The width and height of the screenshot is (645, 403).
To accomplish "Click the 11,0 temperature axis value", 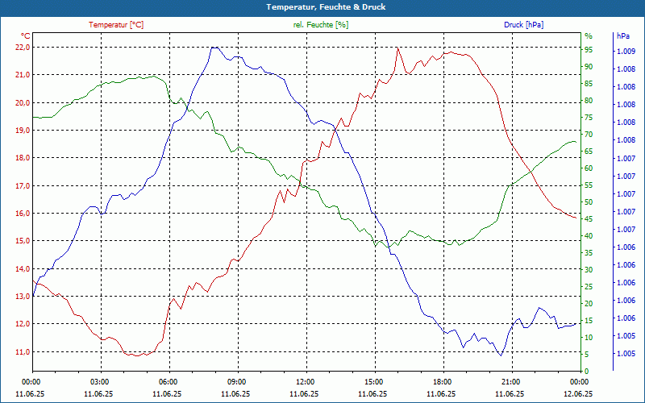I will (x=23, y=352).
